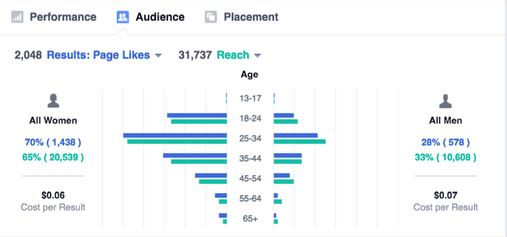Switch to the Placement tab

[242, 17]
